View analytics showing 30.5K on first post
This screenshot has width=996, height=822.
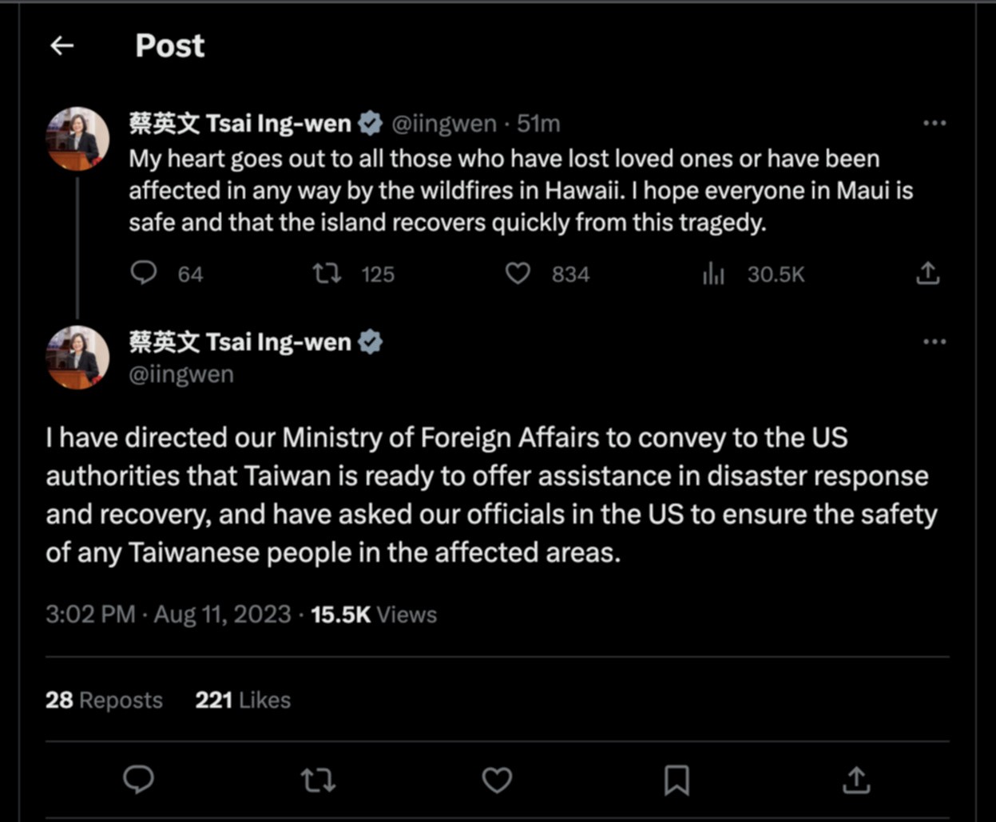(713, 275)
